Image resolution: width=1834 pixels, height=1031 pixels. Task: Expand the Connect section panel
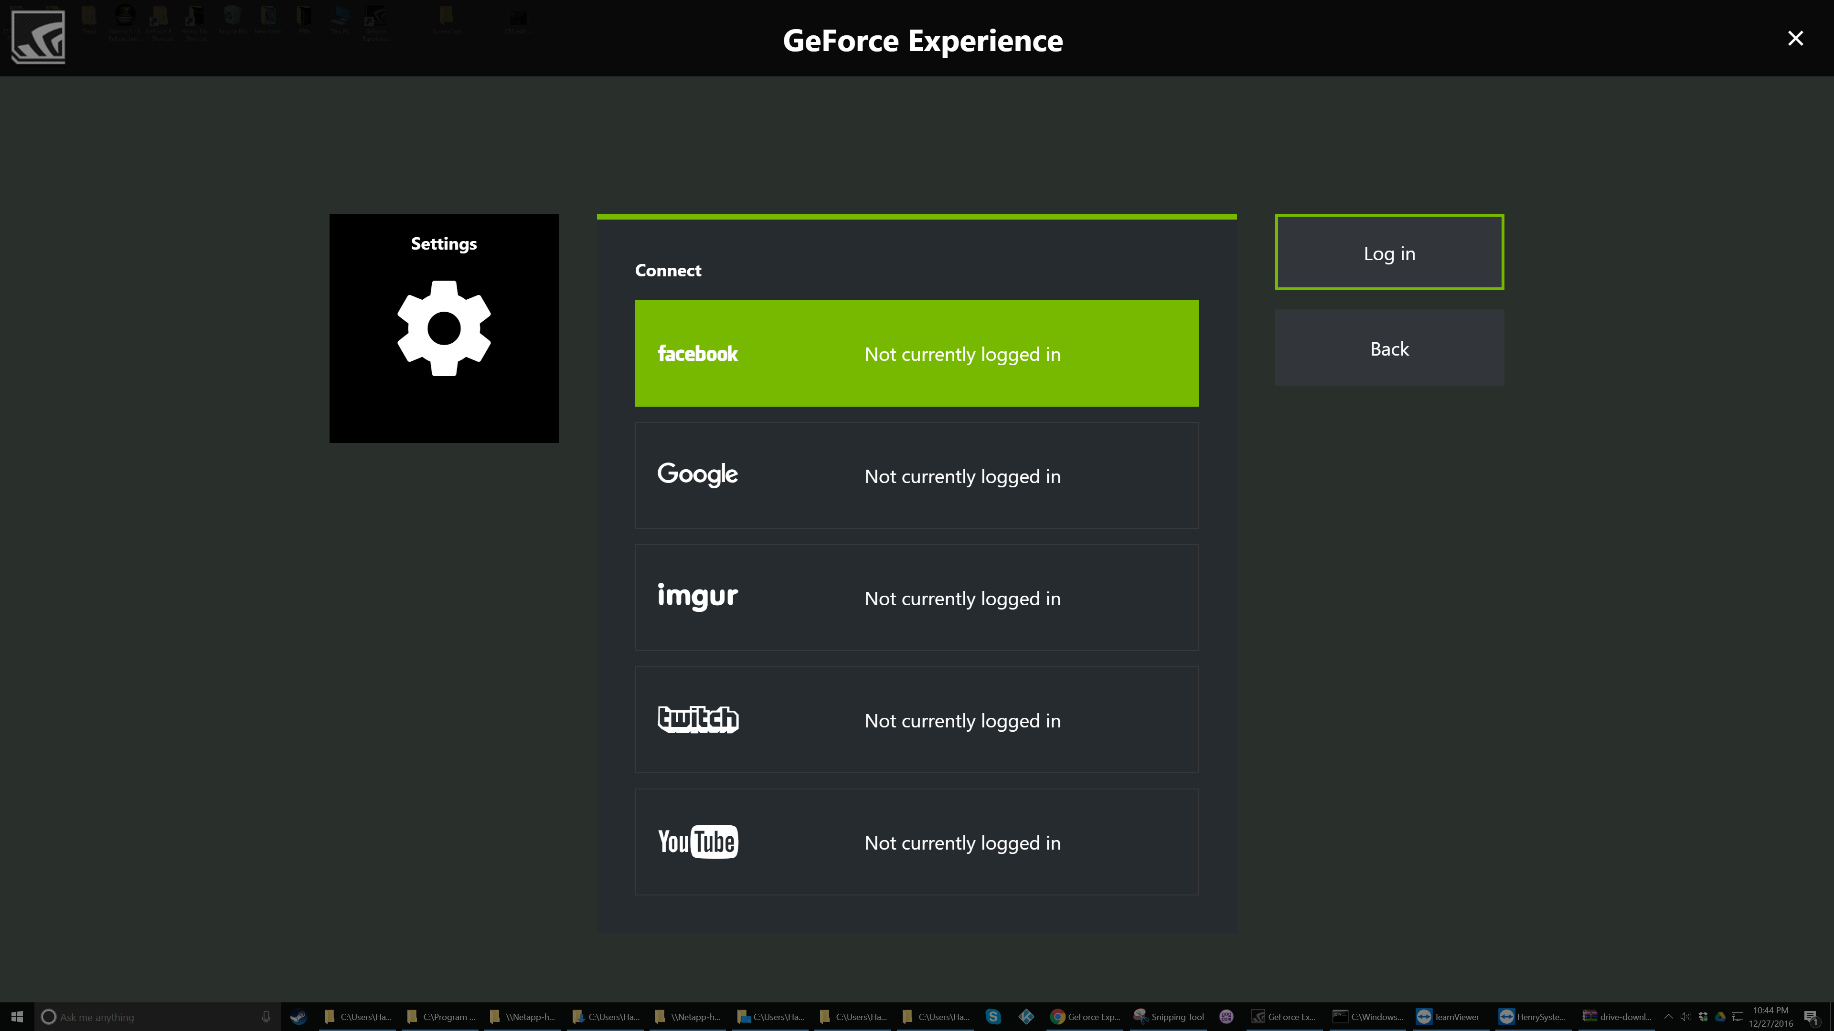669,269
